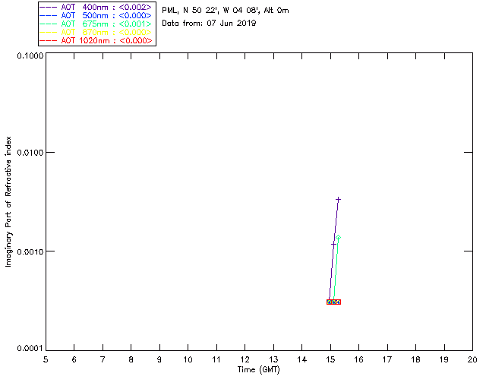This screenshot has width=486, height=389.
Task: Click the y-axis label 0.0001
Action: pos(30,349)
